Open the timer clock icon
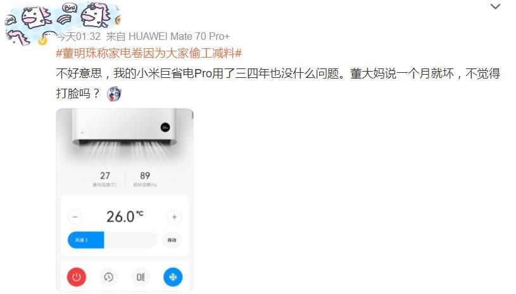 [x=109, y=278]
